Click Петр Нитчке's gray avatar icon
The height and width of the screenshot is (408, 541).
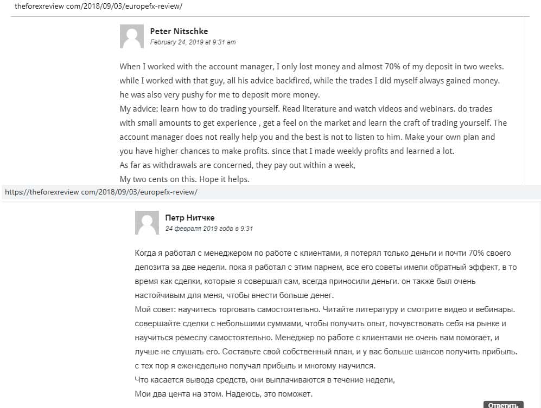147,223
